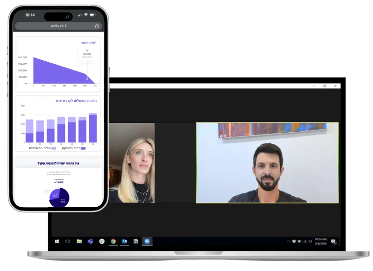Tap the 100,000 y-axis label
The height and width of the screenshot is (271, 373).
click(22, 77)
